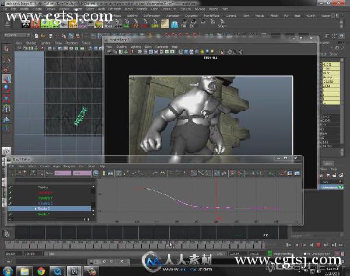Switch to the Animation shelf tab
The image size is (350, 276).
(173, 16)
